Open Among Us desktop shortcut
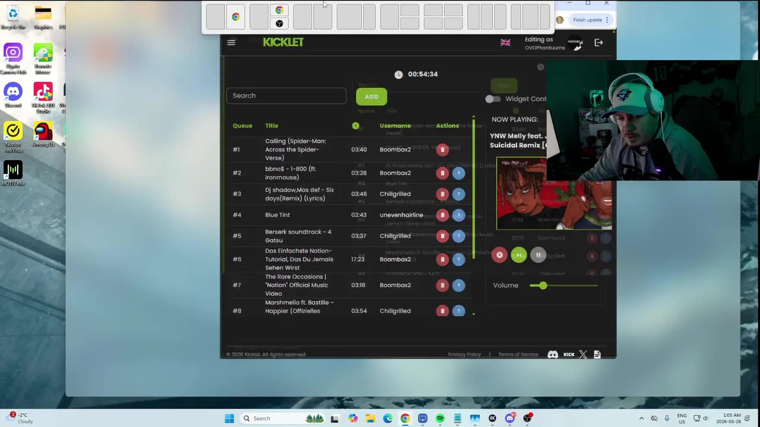The width and height of the screenshot is (760, 427). point(43,135)
